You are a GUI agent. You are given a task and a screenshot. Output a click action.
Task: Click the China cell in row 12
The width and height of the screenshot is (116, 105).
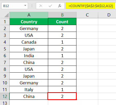point(29,96)
